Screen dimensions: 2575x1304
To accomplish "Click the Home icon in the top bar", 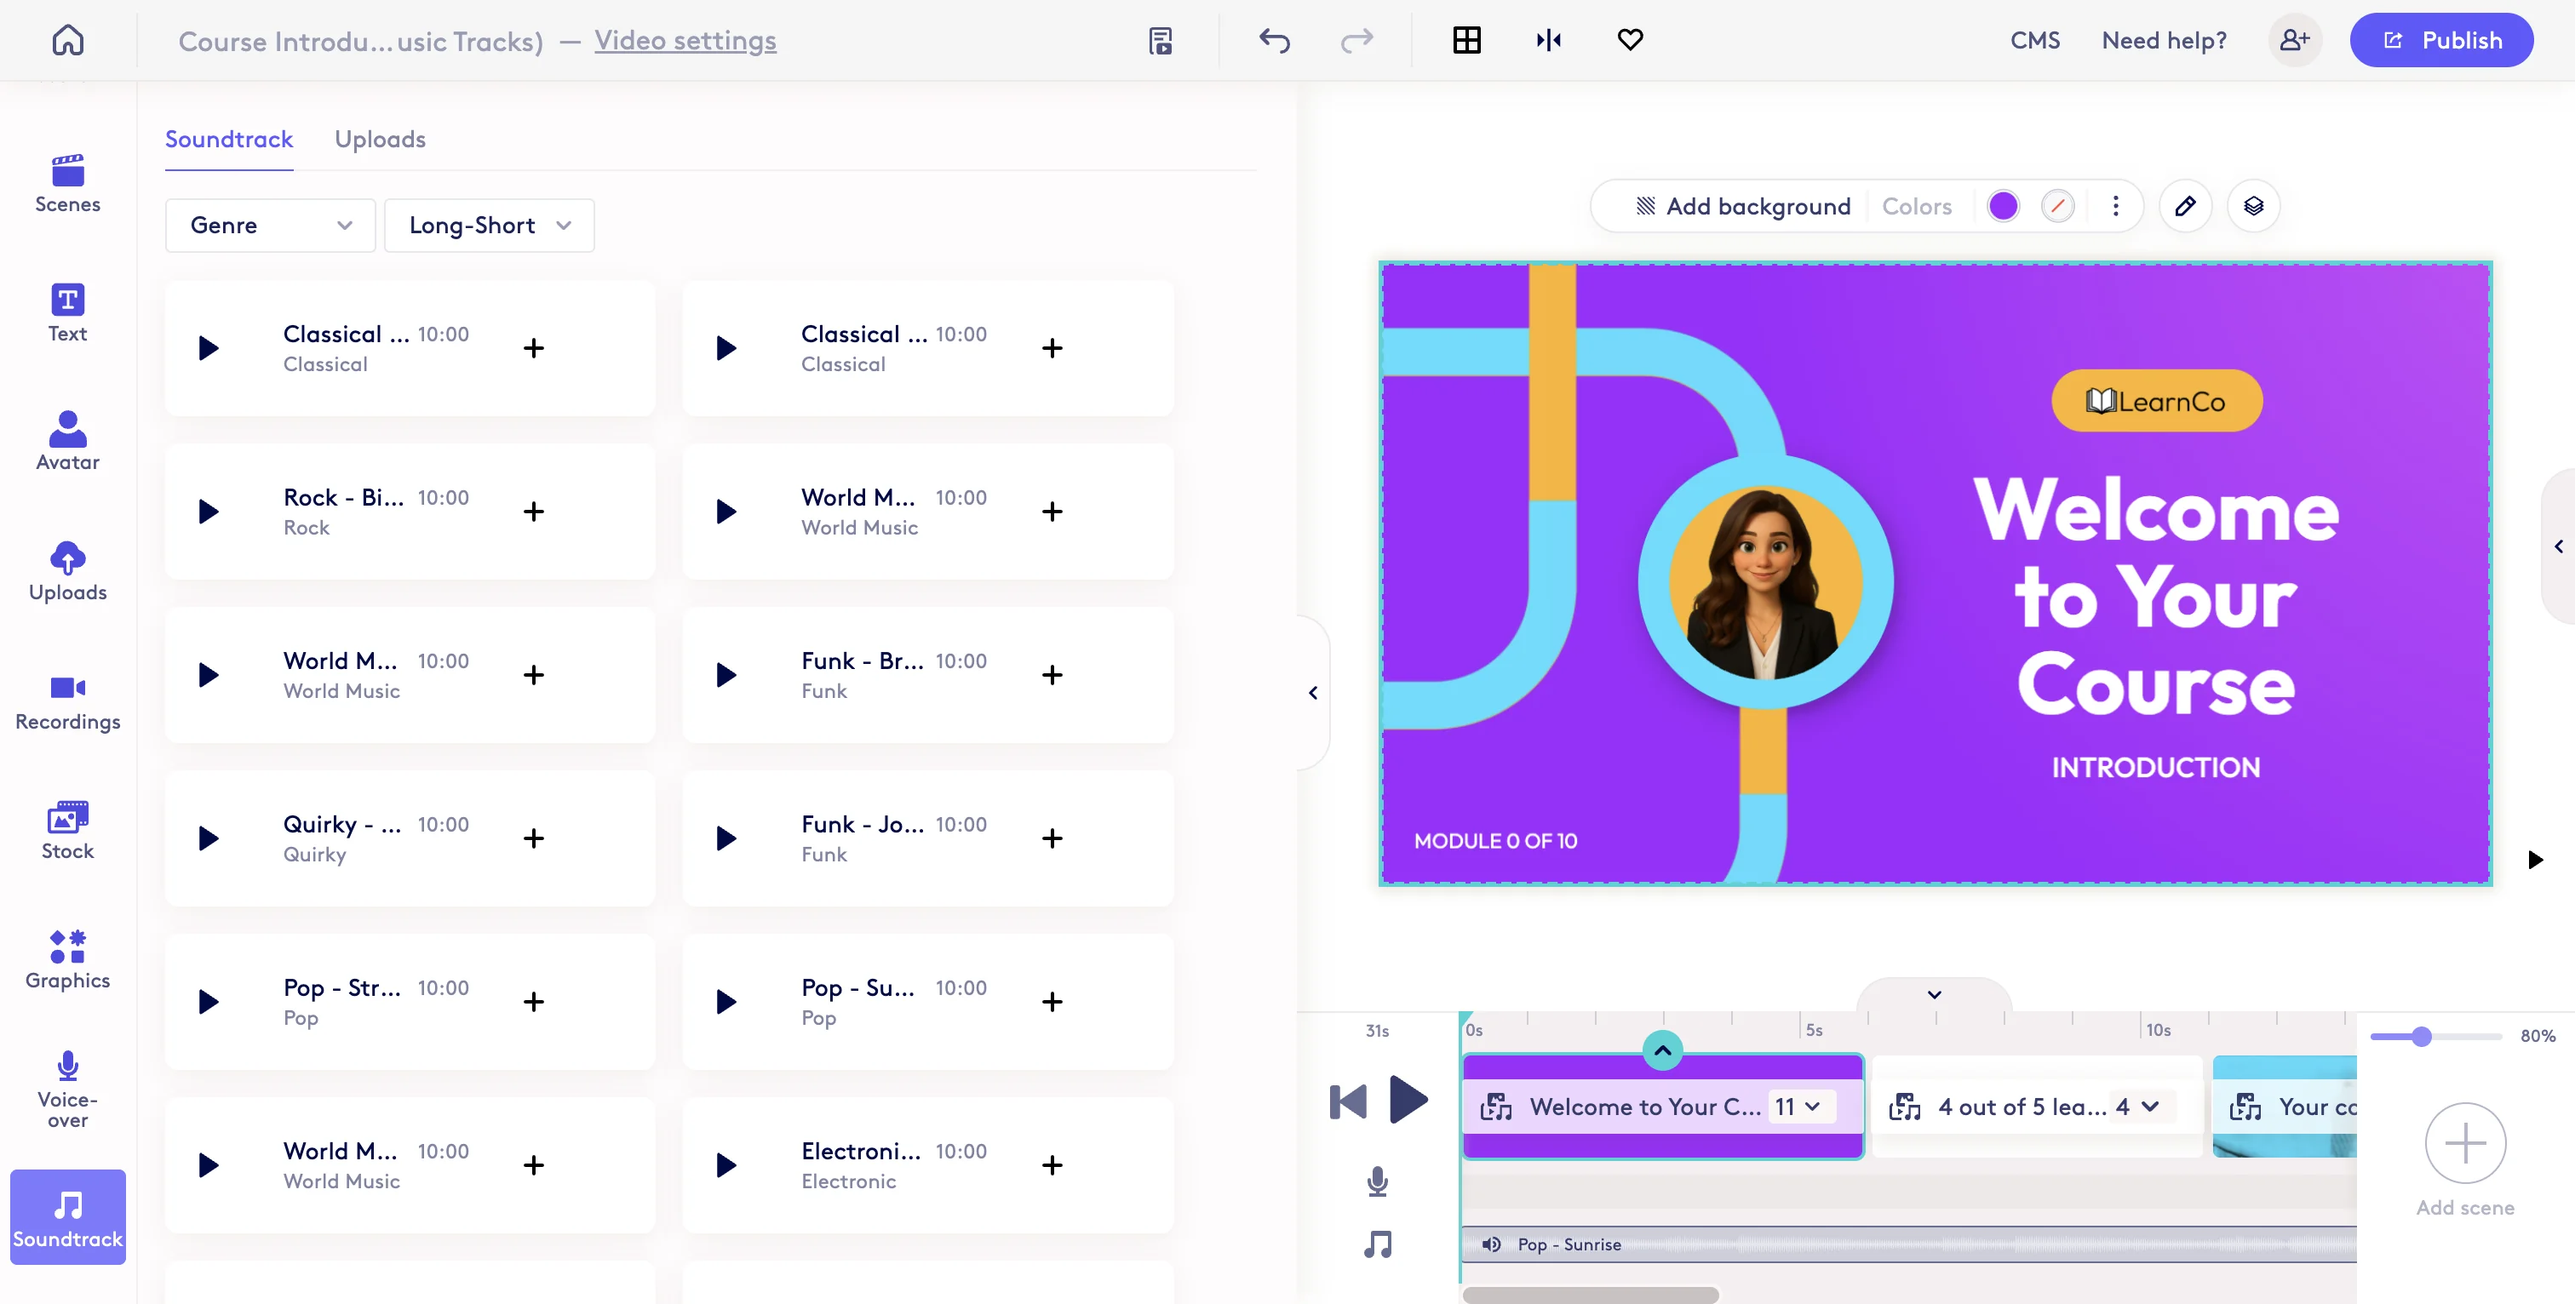I will click(67, 40).
